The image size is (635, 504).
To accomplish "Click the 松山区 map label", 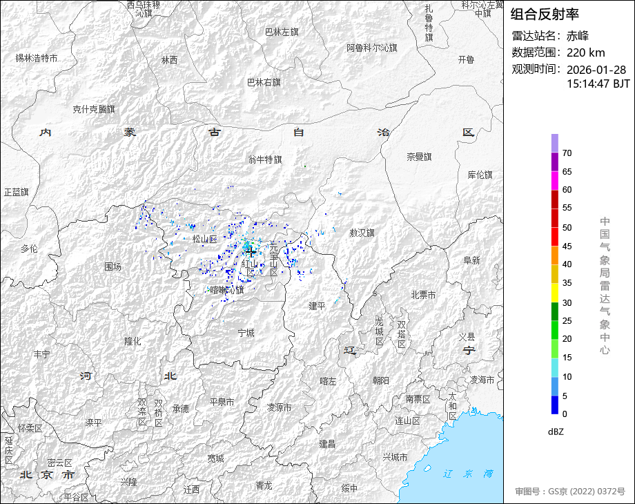I will [205, 239].
